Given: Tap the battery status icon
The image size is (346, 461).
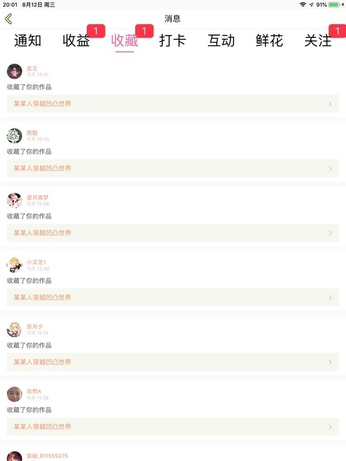Looking at the screenshot, I should click(x=334, y=5).
